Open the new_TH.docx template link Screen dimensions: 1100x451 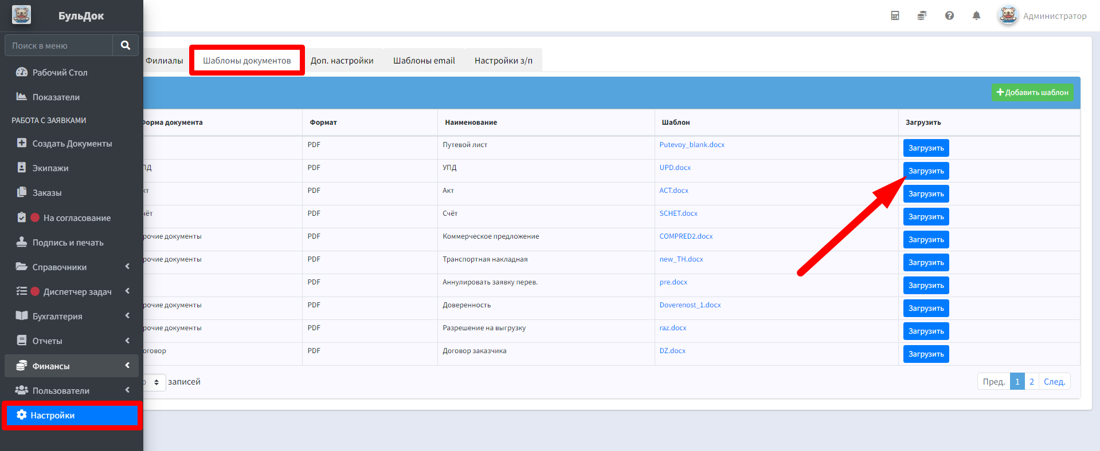(681, 259)
